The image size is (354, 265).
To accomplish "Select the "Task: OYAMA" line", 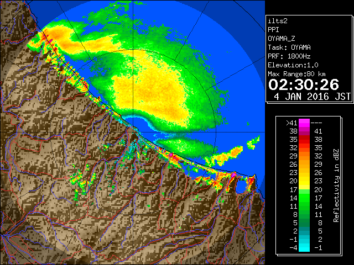I will [289, 47].
